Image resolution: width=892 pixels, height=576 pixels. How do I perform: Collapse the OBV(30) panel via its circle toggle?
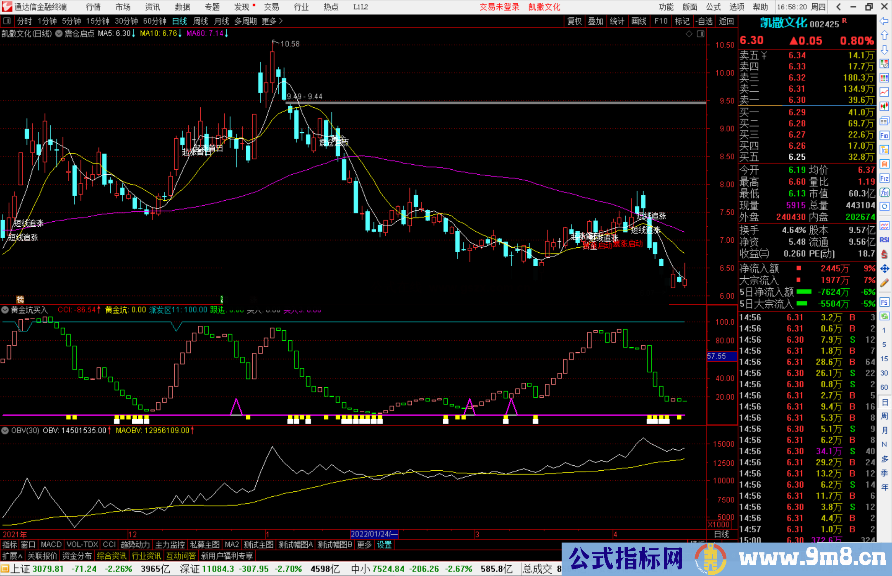5,431
